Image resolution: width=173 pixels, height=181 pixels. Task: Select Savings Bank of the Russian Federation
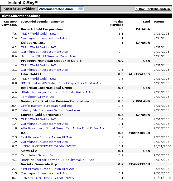[55, 101]
